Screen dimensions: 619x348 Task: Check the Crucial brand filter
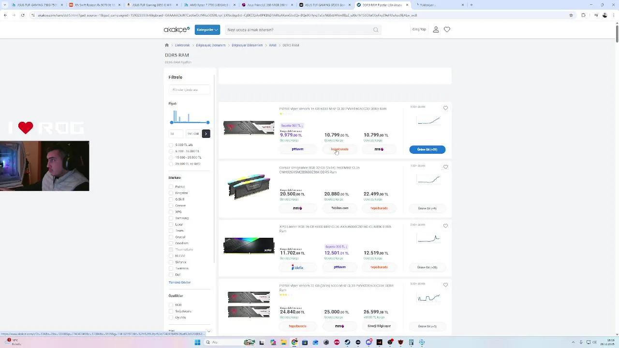(171, 237)
